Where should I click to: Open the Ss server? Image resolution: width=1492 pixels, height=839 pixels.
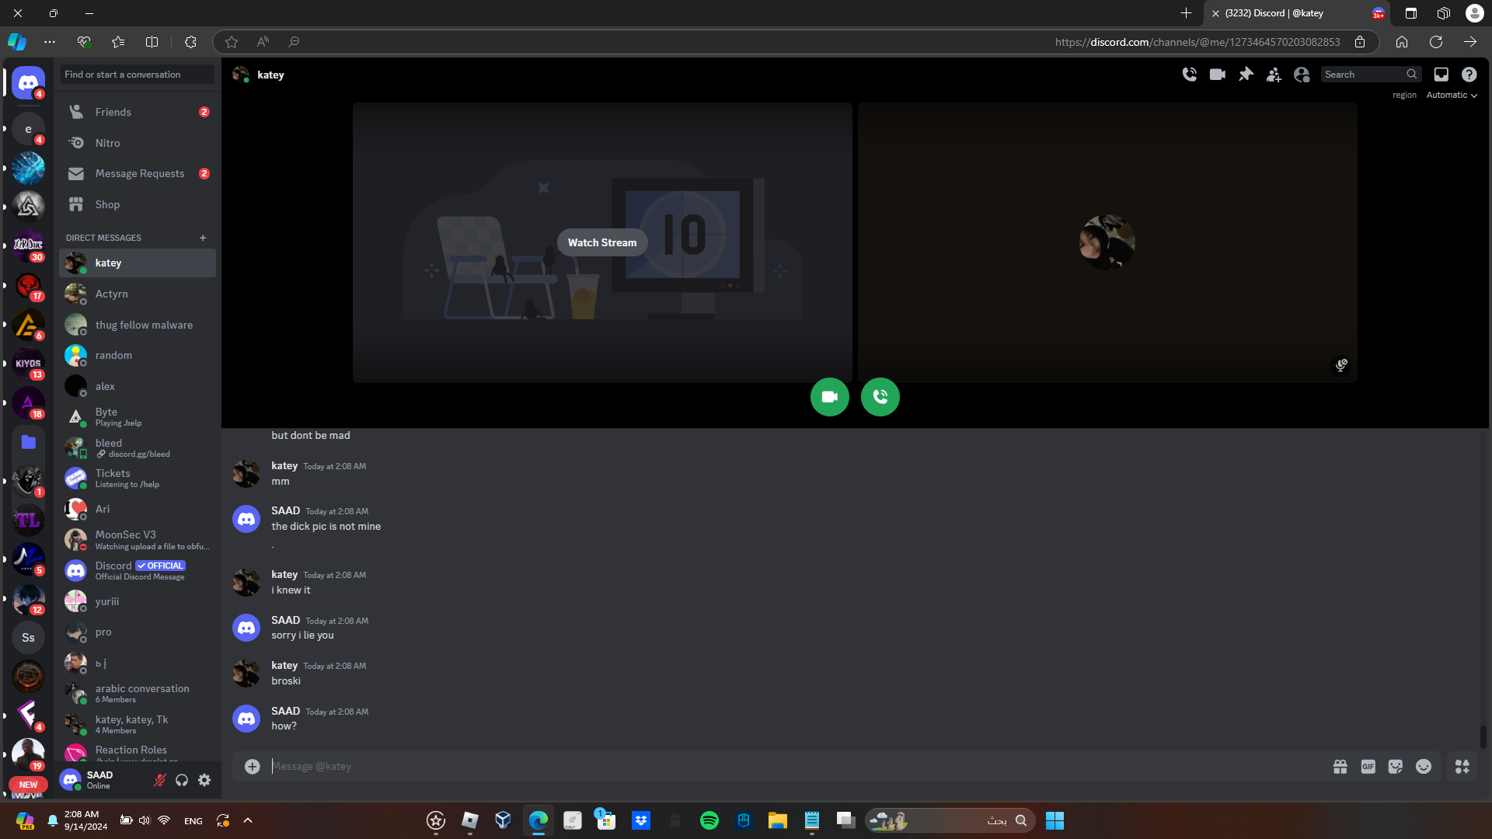tap(28, 638)
